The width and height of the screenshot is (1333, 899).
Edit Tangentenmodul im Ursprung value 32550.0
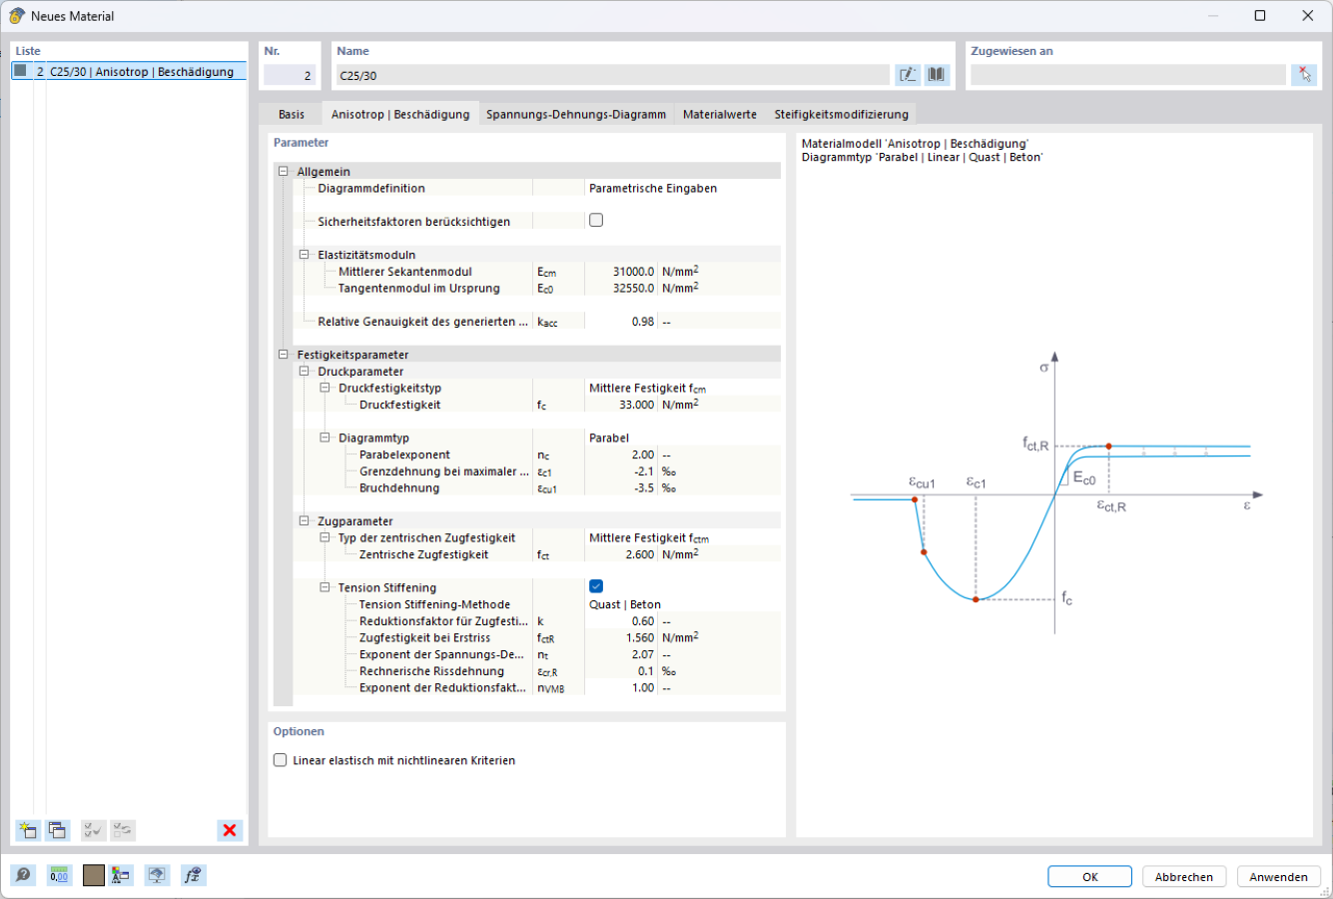(x=621, y=288)
